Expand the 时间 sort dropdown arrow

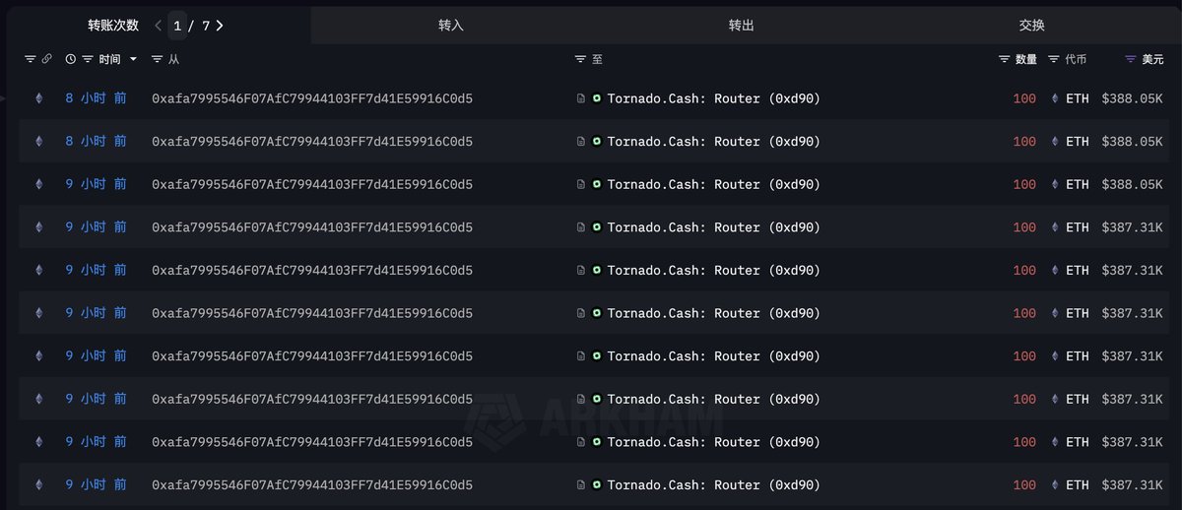tap(133, 59)
